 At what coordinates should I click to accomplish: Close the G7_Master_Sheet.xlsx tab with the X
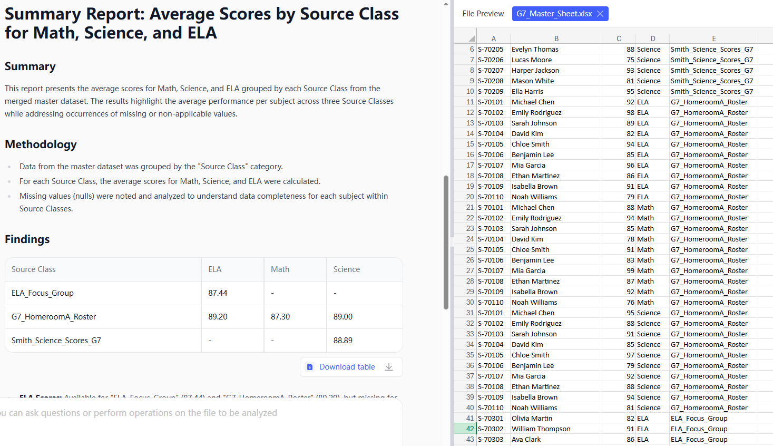(x=600, y=14)
